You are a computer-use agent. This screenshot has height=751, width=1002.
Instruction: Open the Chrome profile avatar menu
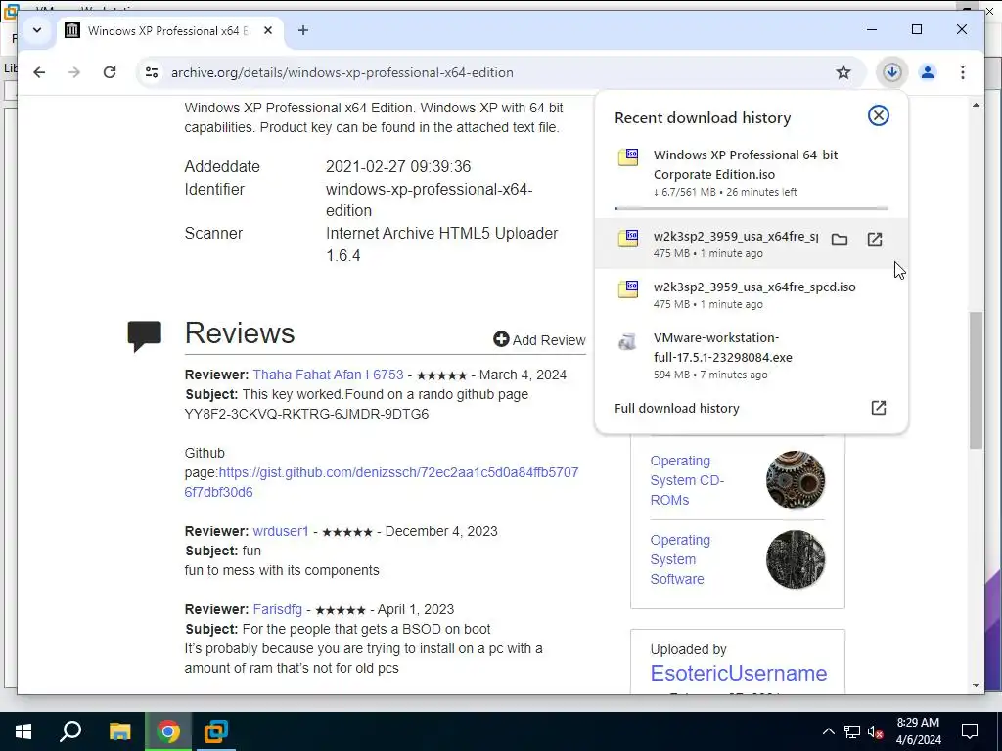coord(928,72)
